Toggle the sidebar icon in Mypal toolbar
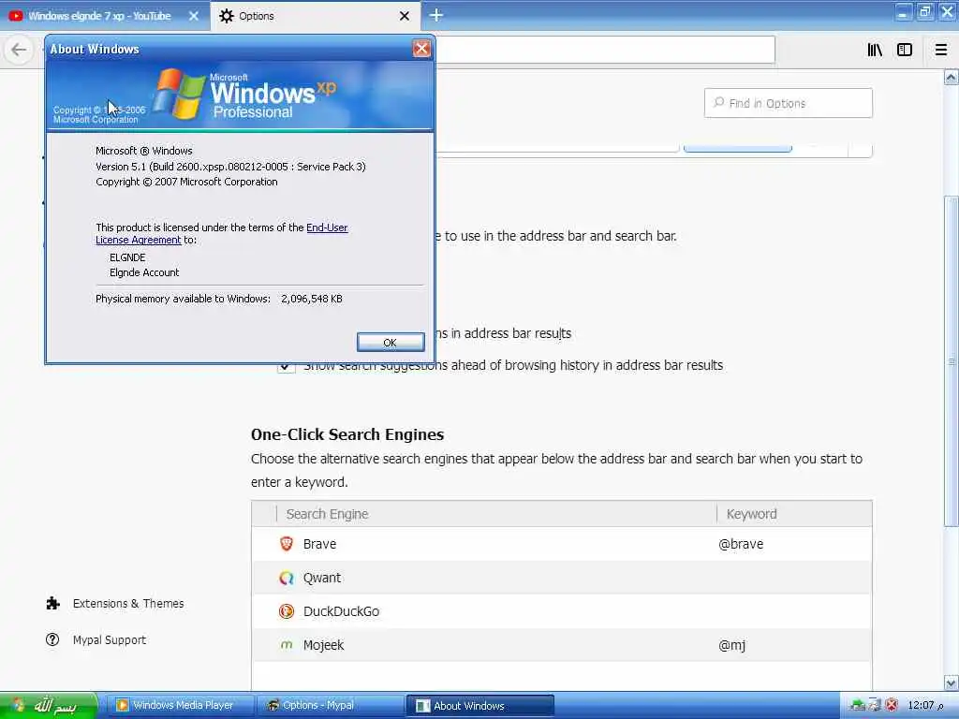Screen dimensions: 959x719 coord(905,50)
